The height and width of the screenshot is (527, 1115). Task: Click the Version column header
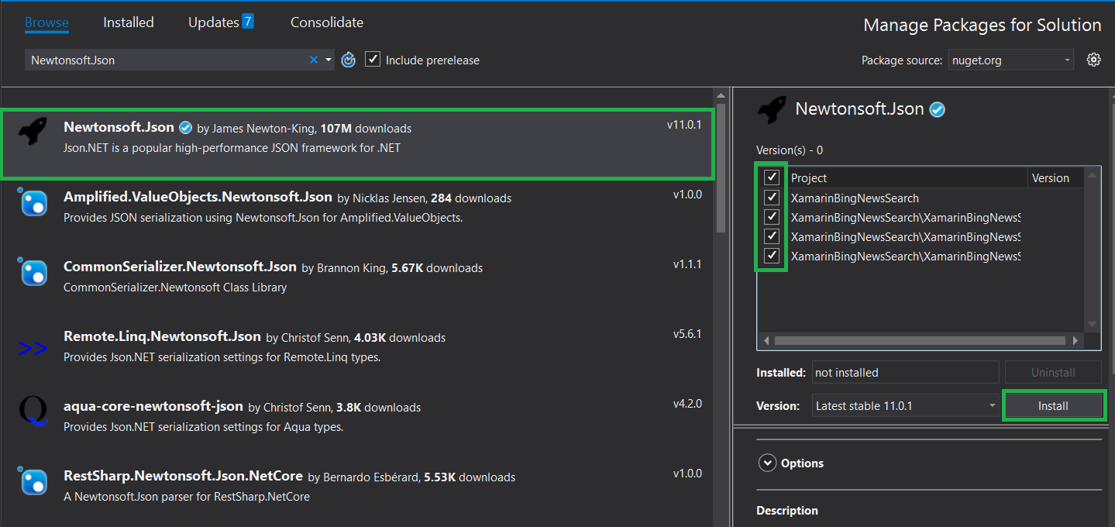[x=1051, y=177]
